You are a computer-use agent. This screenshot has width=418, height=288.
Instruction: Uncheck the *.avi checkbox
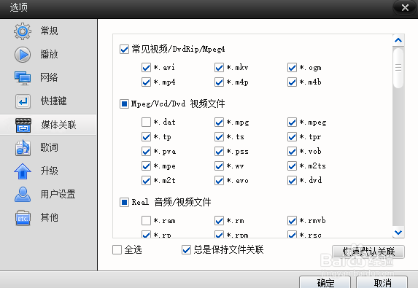(x=146, y=67)
